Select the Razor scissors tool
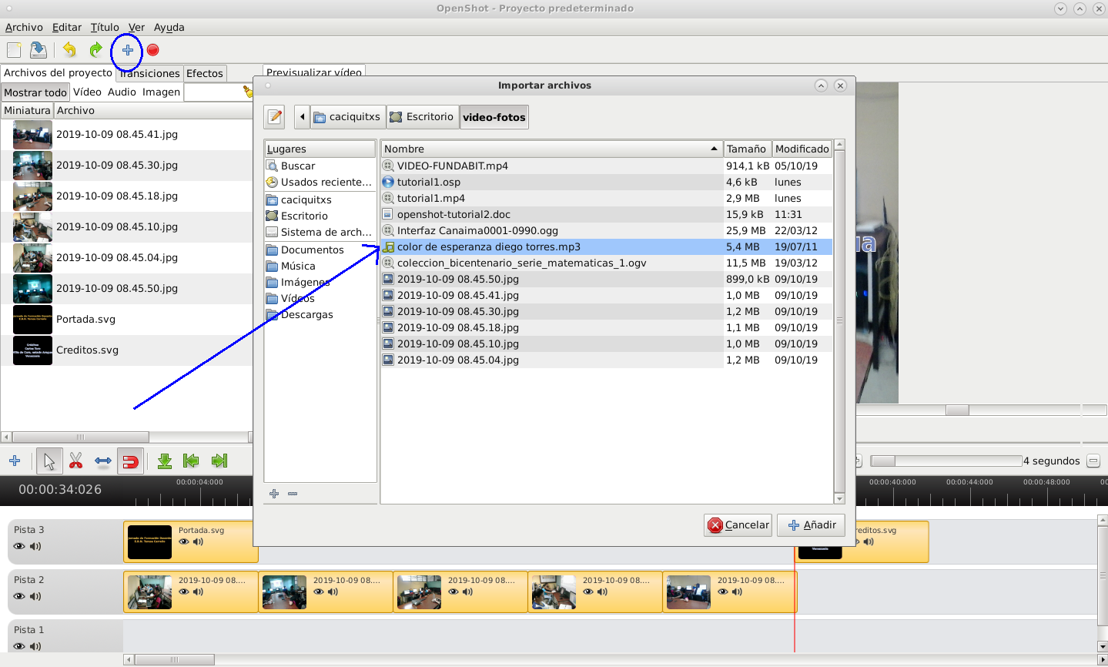 click(75, 461)
